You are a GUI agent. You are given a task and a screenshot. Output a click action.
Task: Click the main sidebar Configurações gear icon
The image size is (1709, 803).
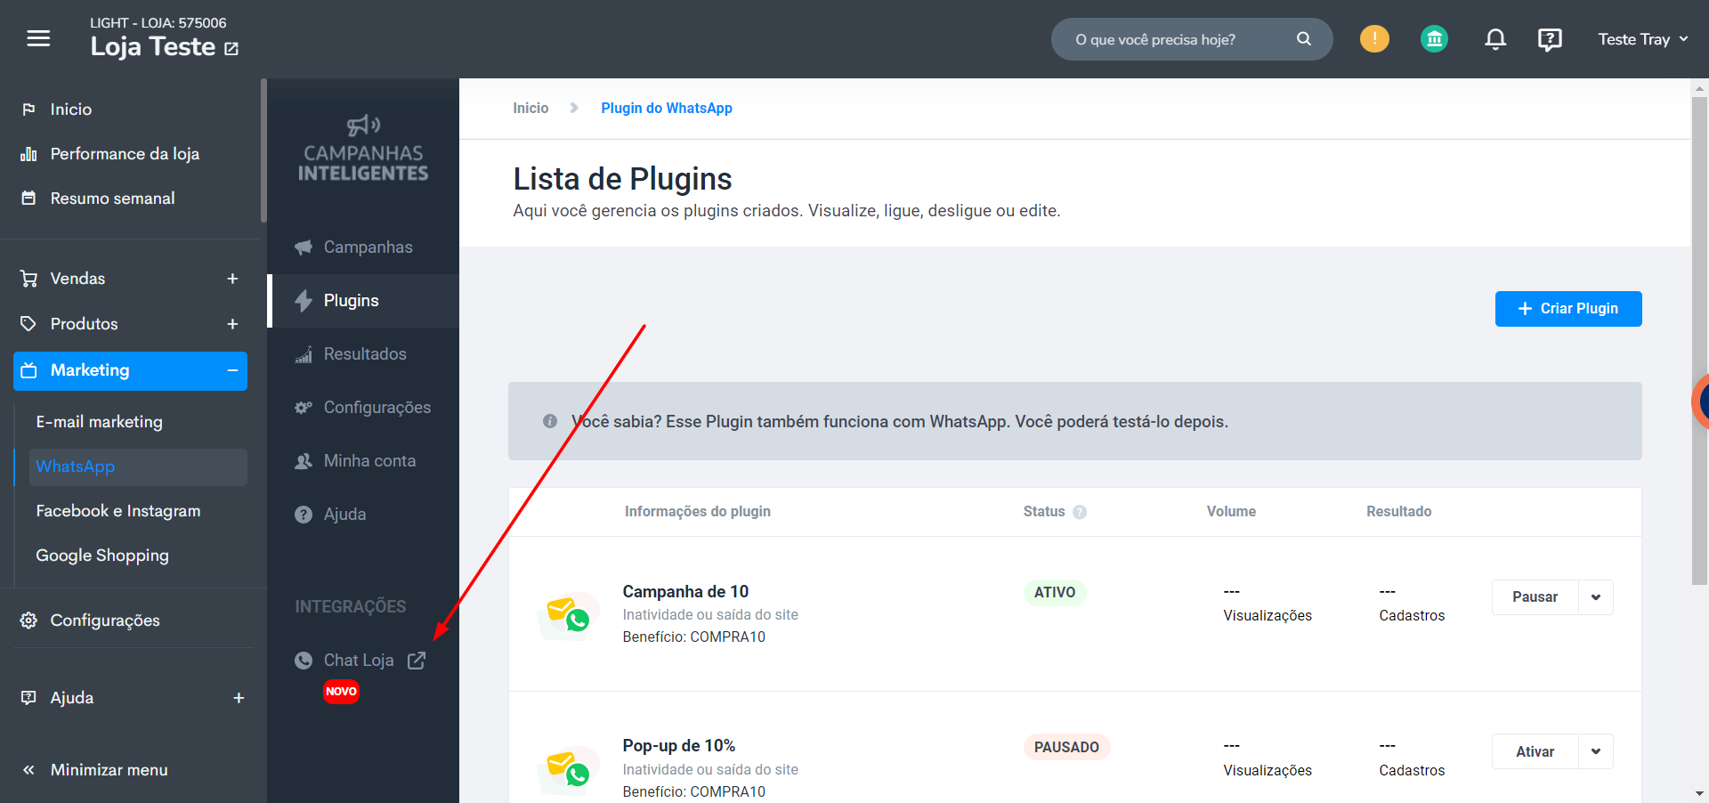tap(28, 620)
